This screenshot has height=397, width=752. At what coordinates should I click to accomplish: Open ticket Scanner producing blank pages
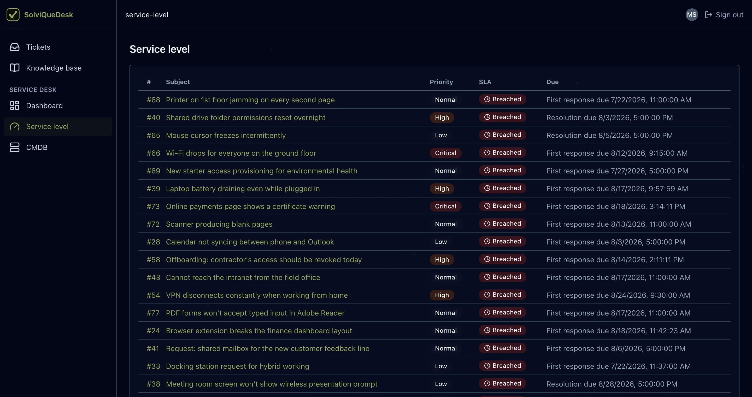(219, 224)
